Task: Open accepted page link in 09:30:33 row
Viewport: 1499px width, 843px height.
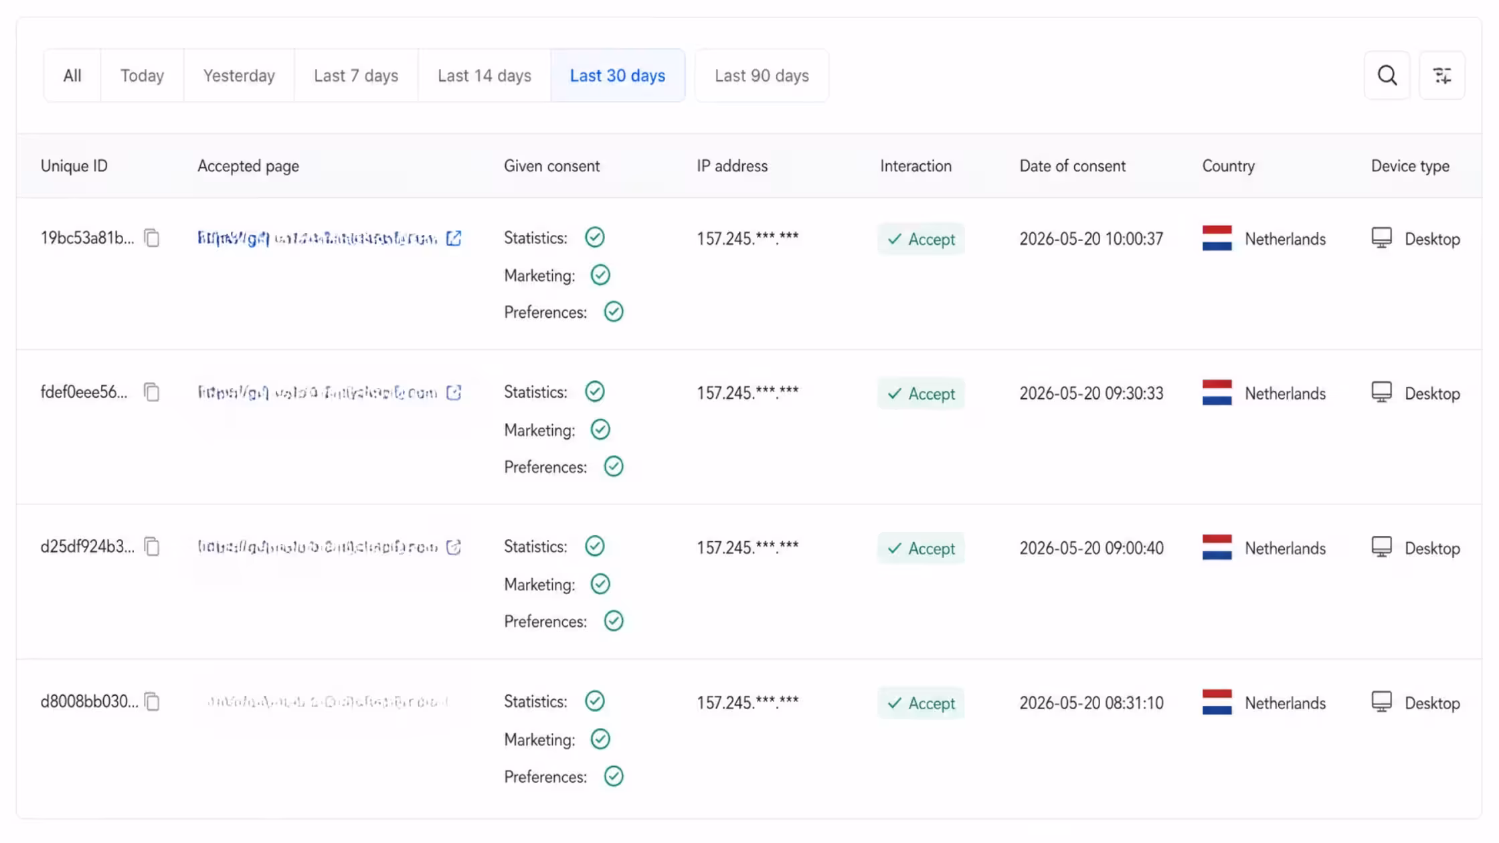Action: [x=317, y=393]
